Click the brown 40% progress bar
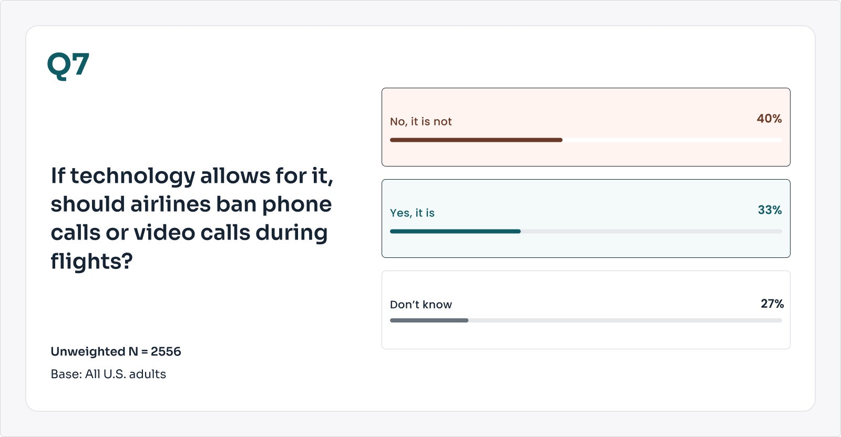The width and height of the screenshot is (841, 437). click(x=476, y=140)
